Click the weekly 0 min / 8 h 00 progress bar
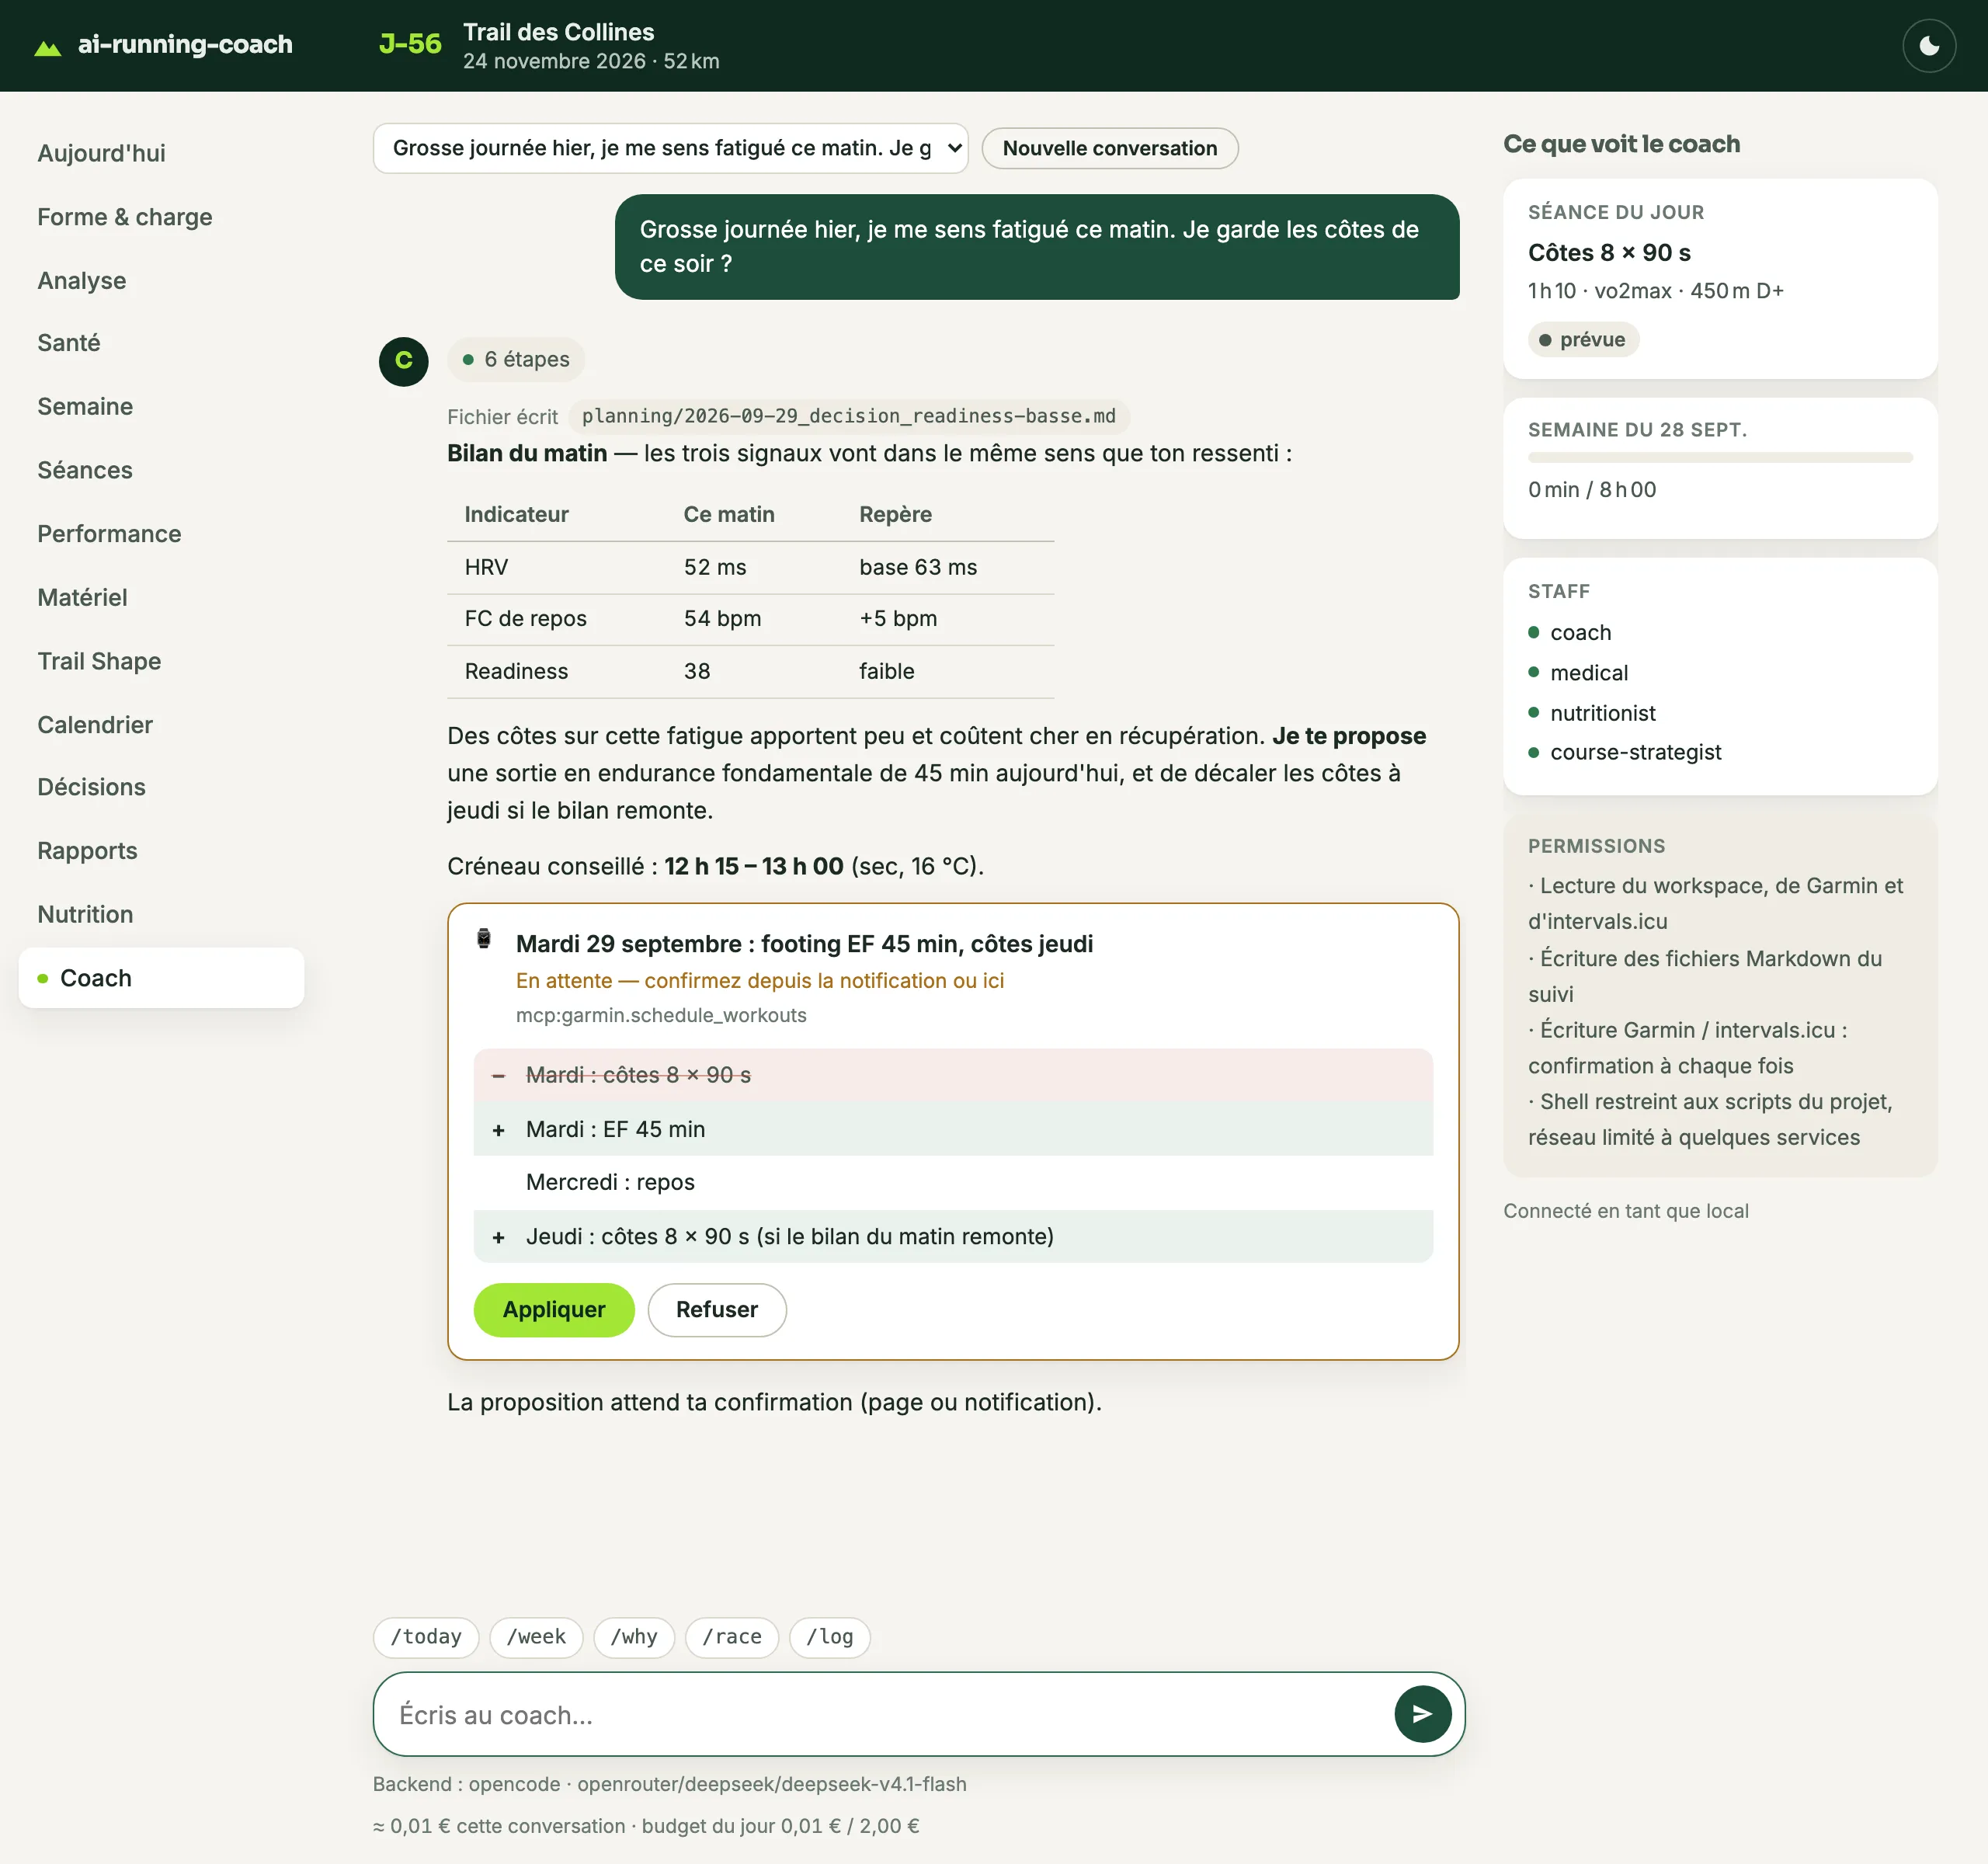 pyautogui.click(x=1720, y=457)
